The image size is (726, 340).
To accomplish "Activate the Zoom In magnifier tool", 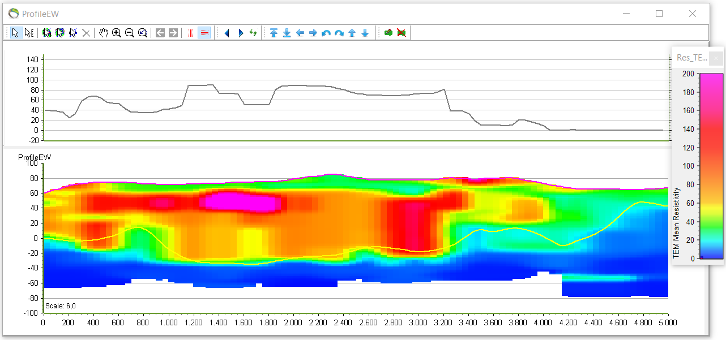I will coord(117,32).
